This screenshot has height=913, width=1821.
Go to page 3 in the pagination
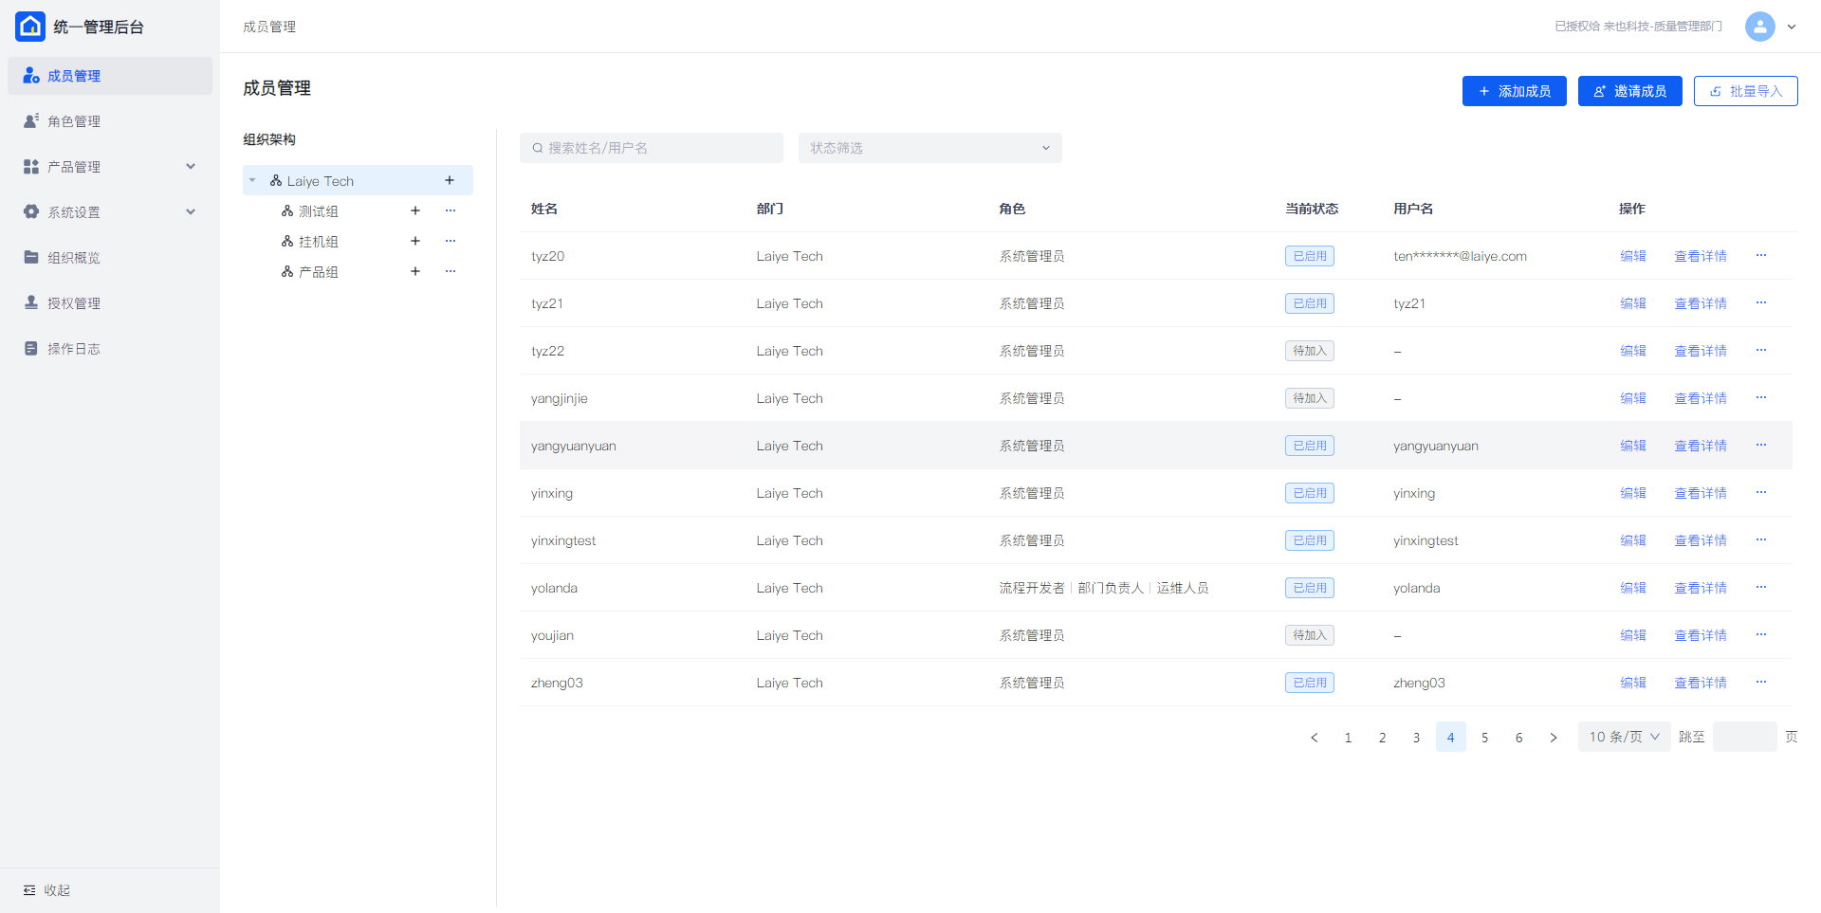(1417, 738)
